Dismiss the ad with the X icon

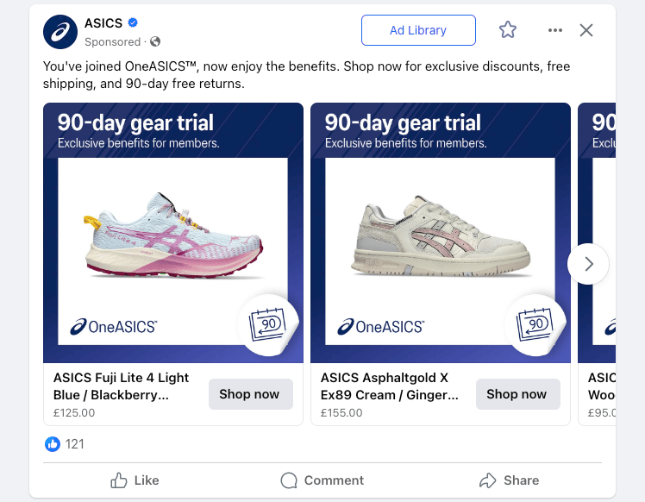point(586,30)
